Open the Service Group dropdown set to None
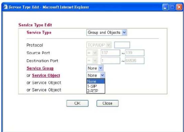 point(95,68)
